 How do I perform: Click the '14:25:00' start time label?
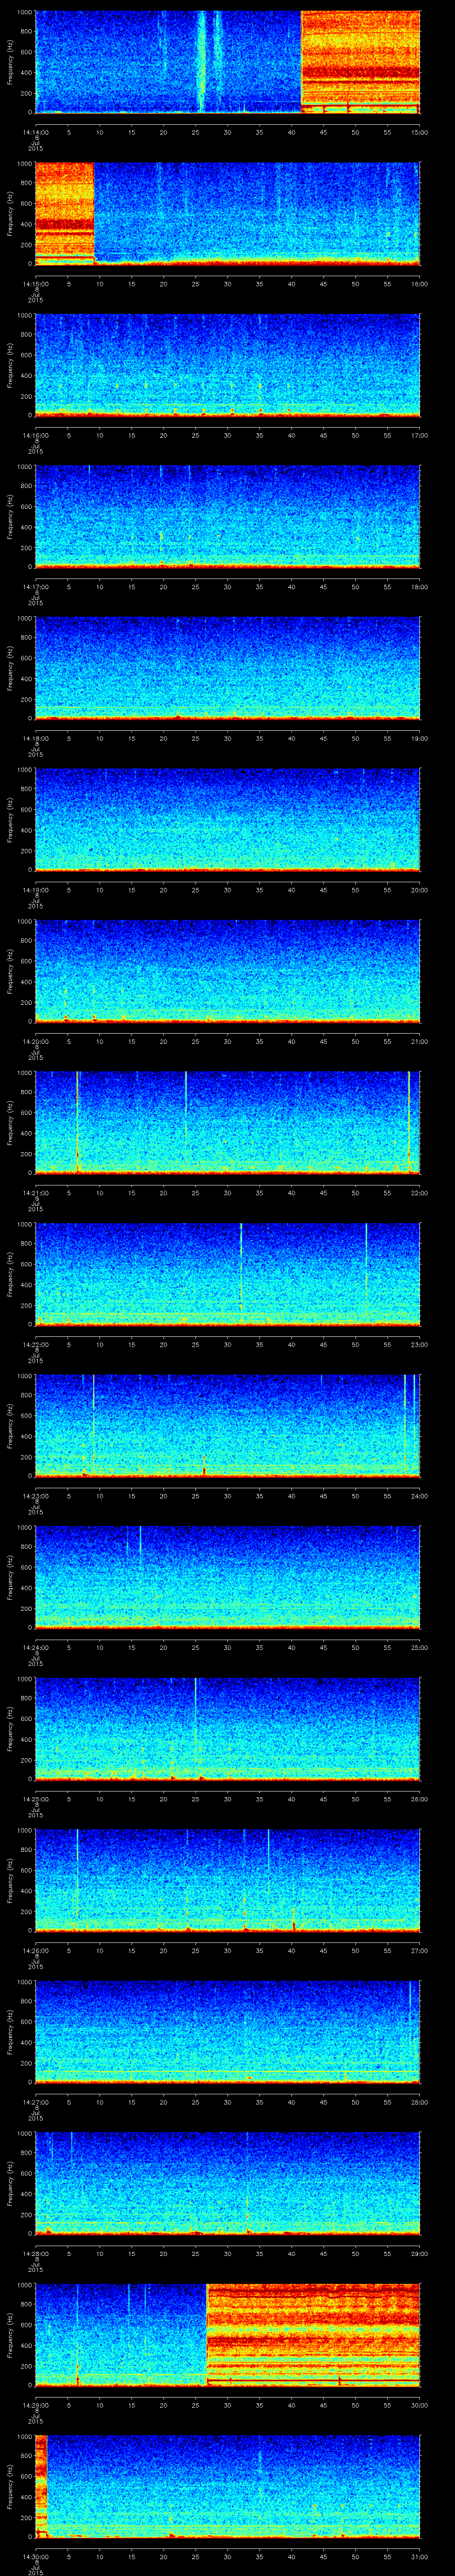point(35,1798)
